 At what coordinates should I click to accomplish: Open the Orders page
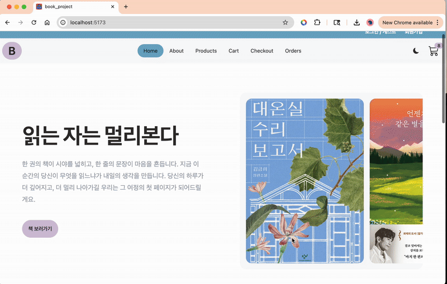pos(293,51)
